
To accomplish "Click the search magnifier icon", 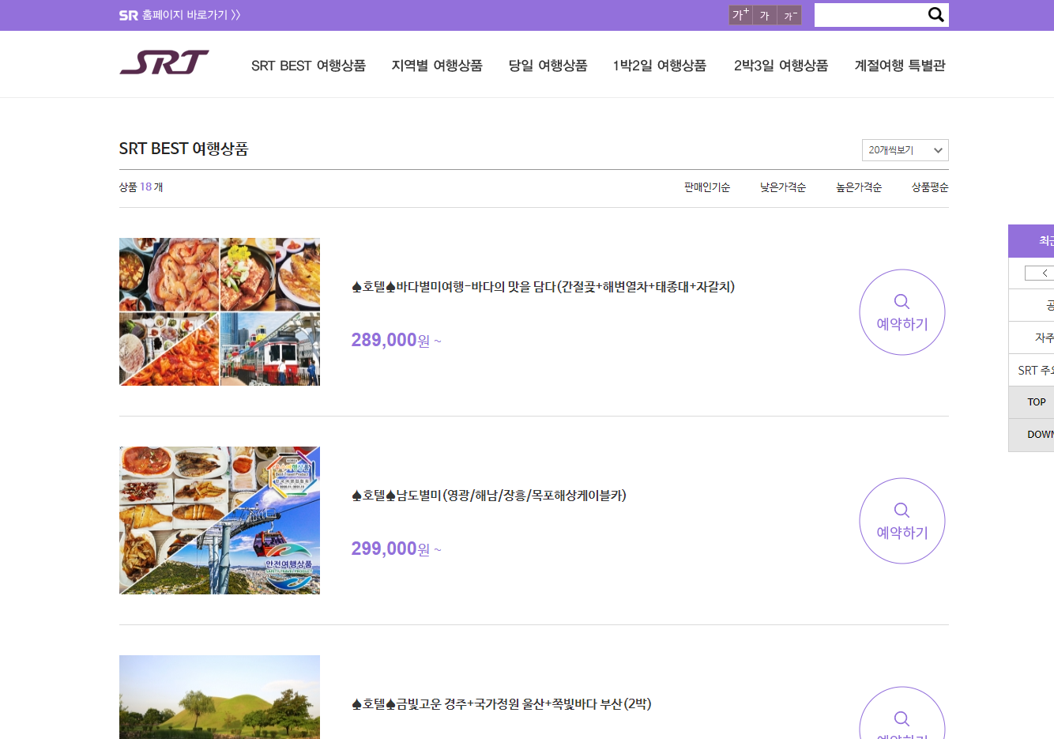I will click(936, 14).
